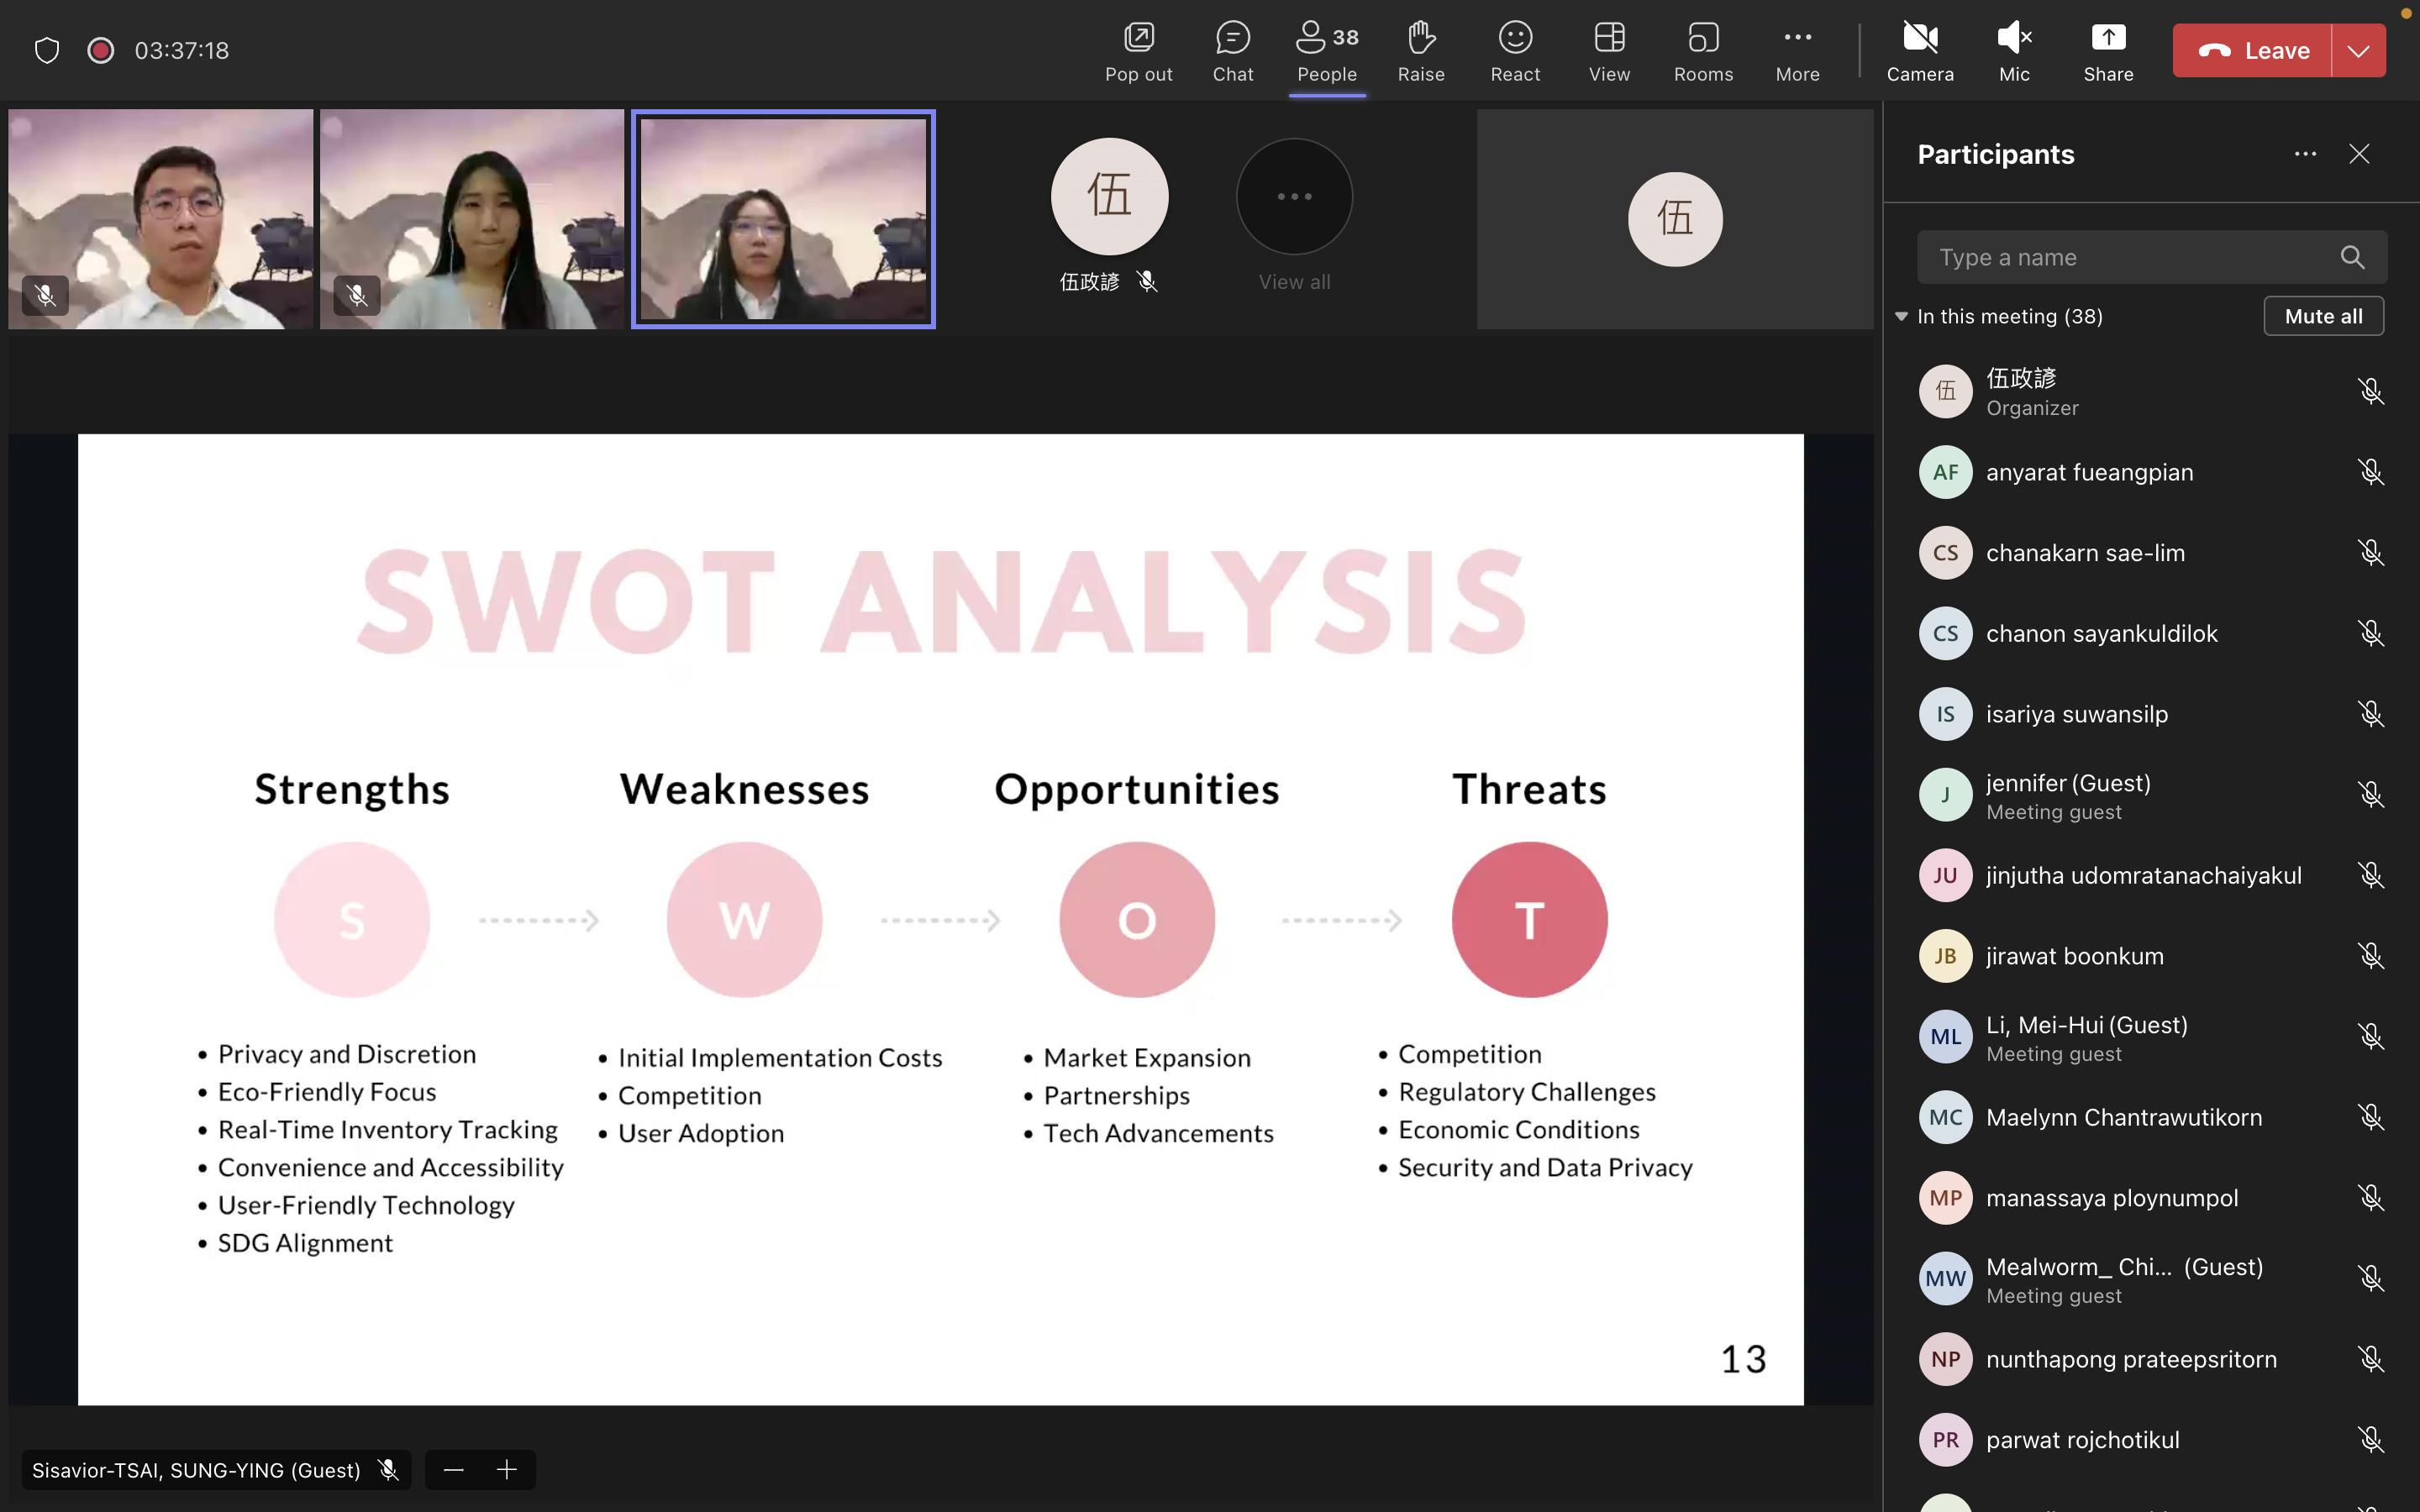Mute all participants
2420x1512 pixels.
(2323, 316)
